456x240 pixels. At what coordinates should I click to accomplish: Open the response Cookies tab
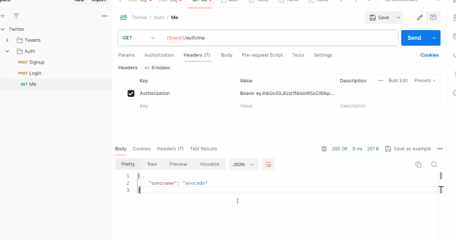point(141,149)
